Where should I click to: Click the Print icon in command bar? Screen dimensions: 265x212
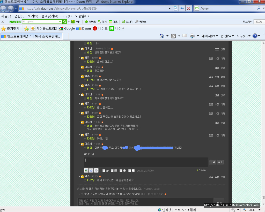point(192,36)
